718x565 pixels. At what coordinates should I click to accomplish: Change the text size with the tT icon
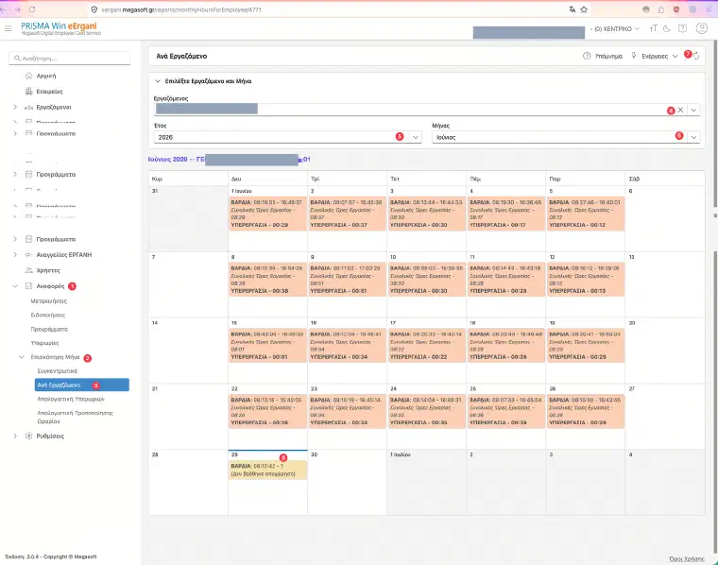[x=654, y=29]
